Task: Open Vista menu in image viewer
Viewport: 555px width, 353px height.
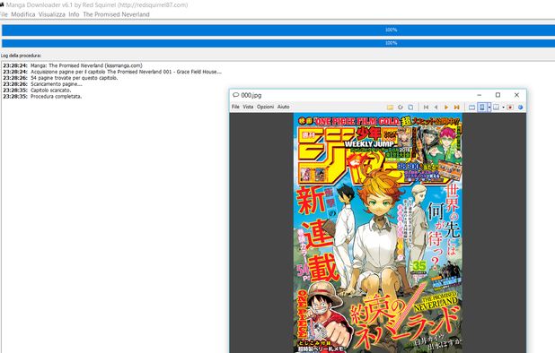Action: tap(248, 107)
